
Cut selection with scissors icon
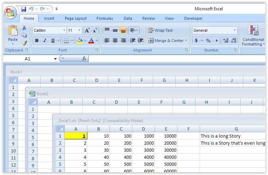(x=24, y=28)
